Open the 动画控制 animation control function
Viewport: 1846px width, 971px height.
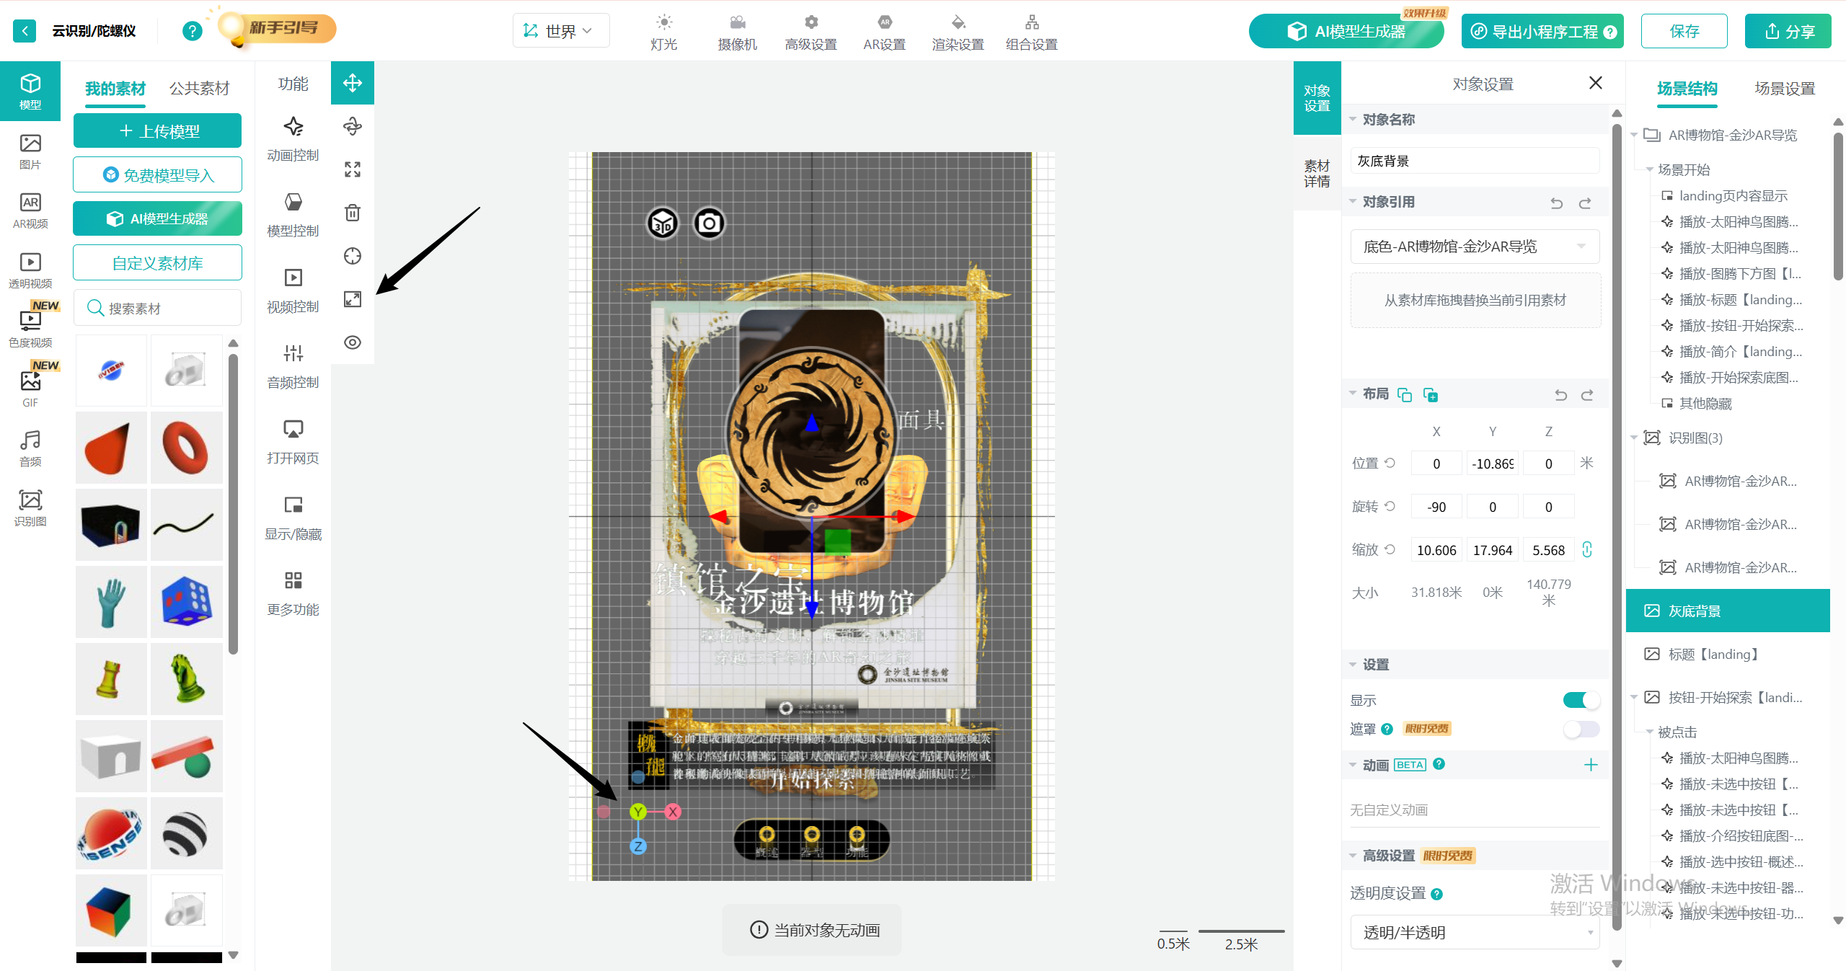[x=293, y=138]
